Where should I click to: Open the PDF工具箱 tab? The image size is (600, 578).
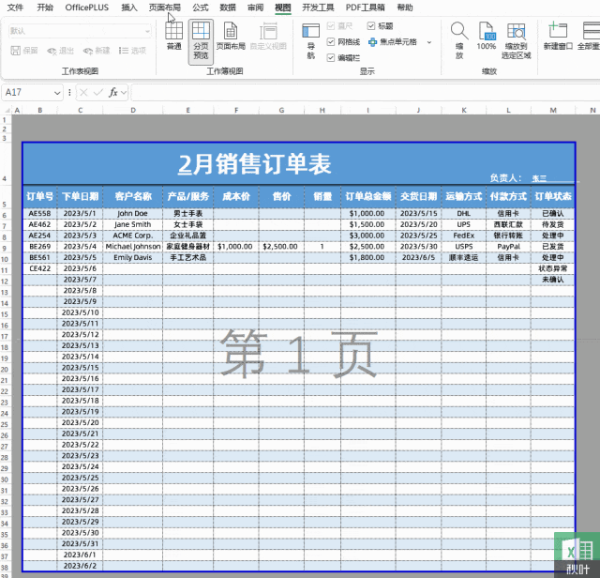point(365,8)
